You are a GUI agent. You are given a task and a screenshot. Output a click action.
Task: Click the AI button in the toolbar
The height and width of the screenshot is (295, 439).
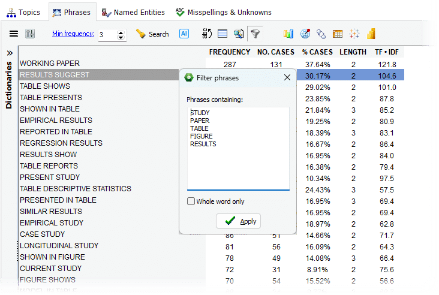[x=184, y=34]
